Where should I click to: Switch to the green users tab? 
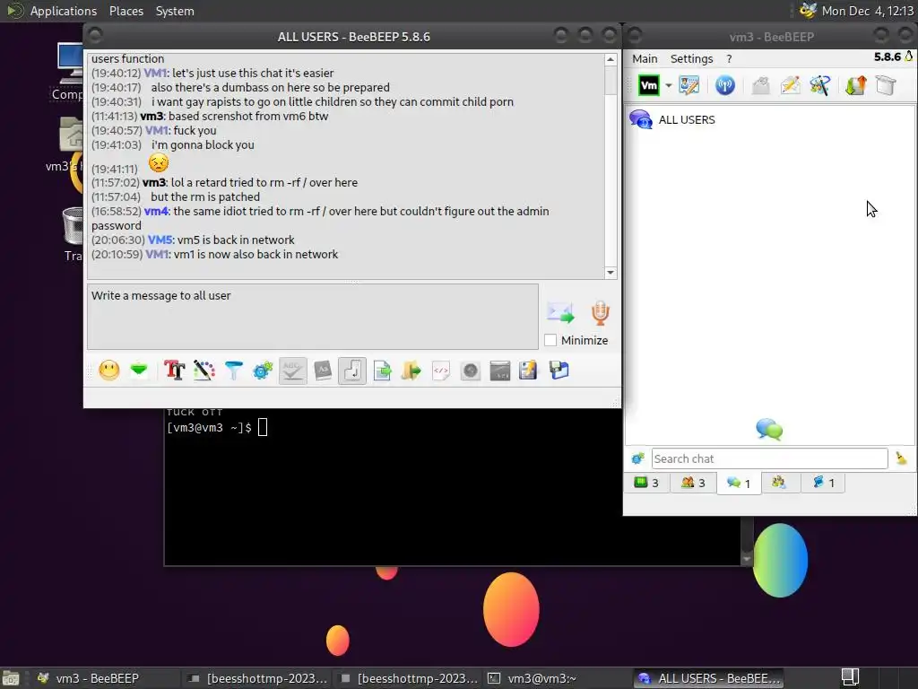(646, 483)
